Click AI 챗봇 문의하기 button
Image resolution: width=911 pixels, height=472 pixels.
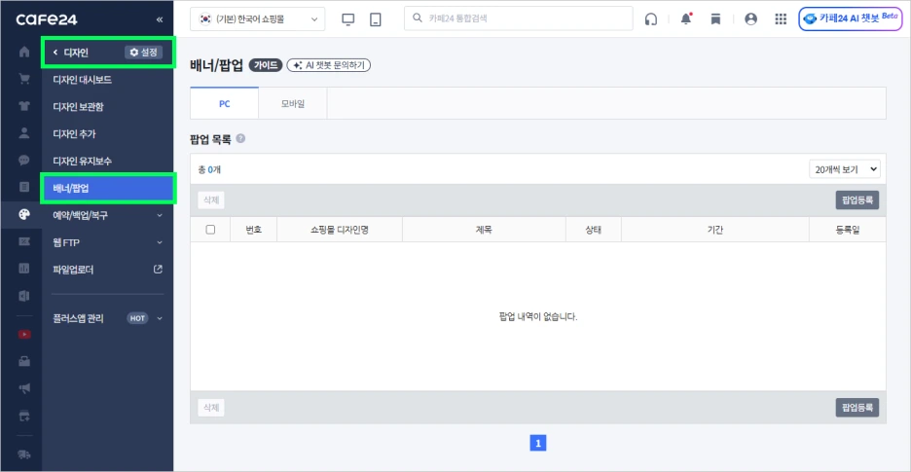(x=329, y=65)
